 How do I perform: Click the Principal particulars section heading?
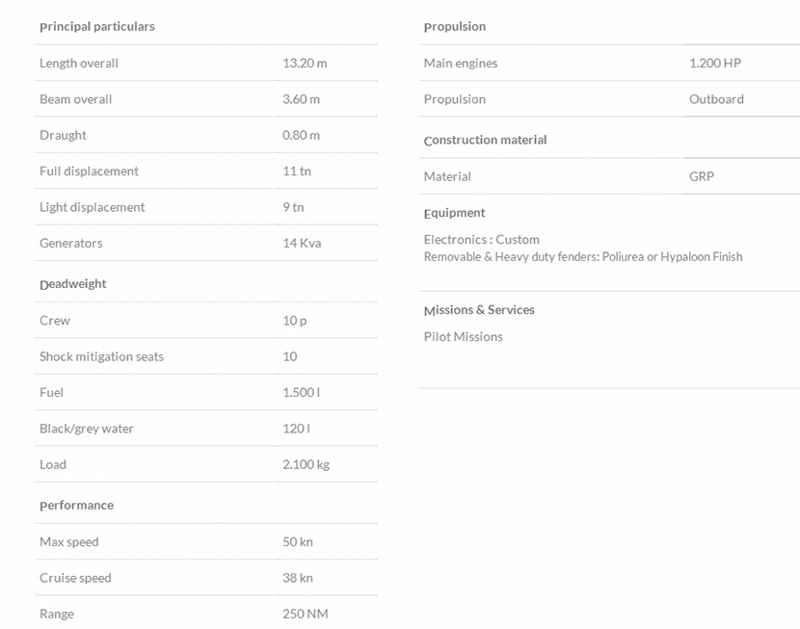pos(96,27)
